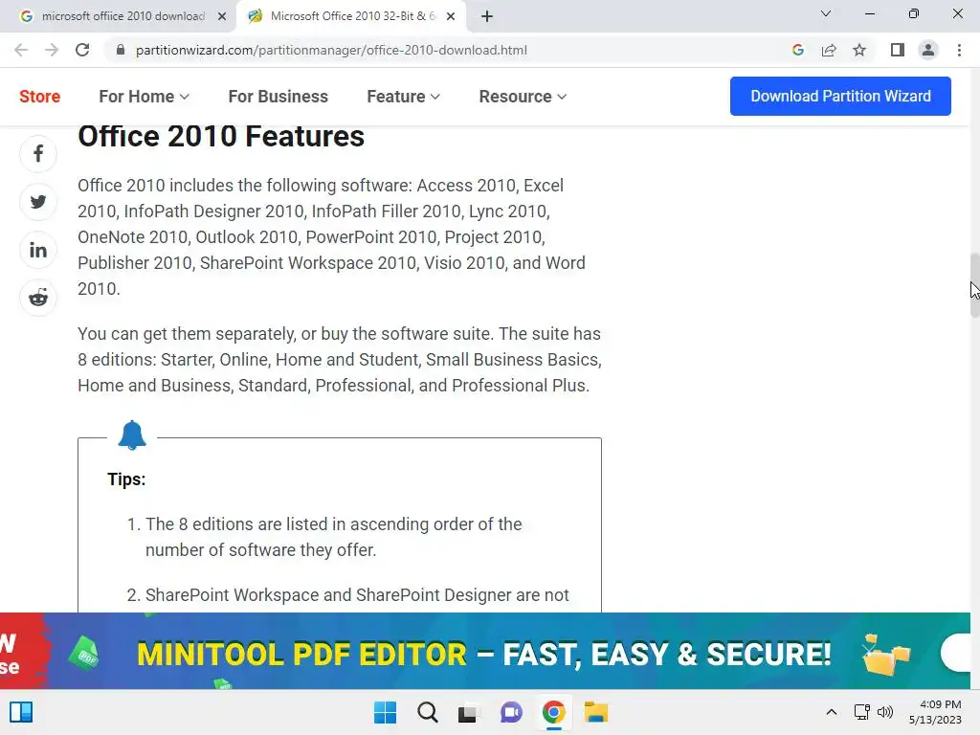The image size is (980, 735).
Task: Share this page from address bar
Action: pyautogui.click(x=829, y=50)
